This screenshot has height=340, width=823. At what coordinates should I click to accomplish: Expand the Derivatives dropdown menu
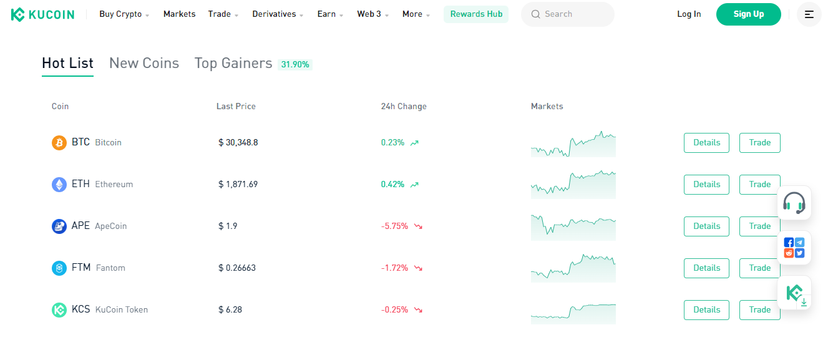[278, 14]
